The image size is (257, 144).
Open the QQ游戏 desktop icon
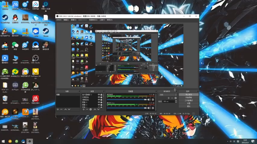click(5, 46)
